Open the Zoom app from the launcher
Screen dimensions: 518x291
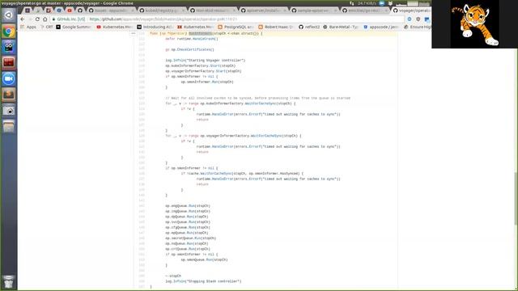tap(9, 79)
